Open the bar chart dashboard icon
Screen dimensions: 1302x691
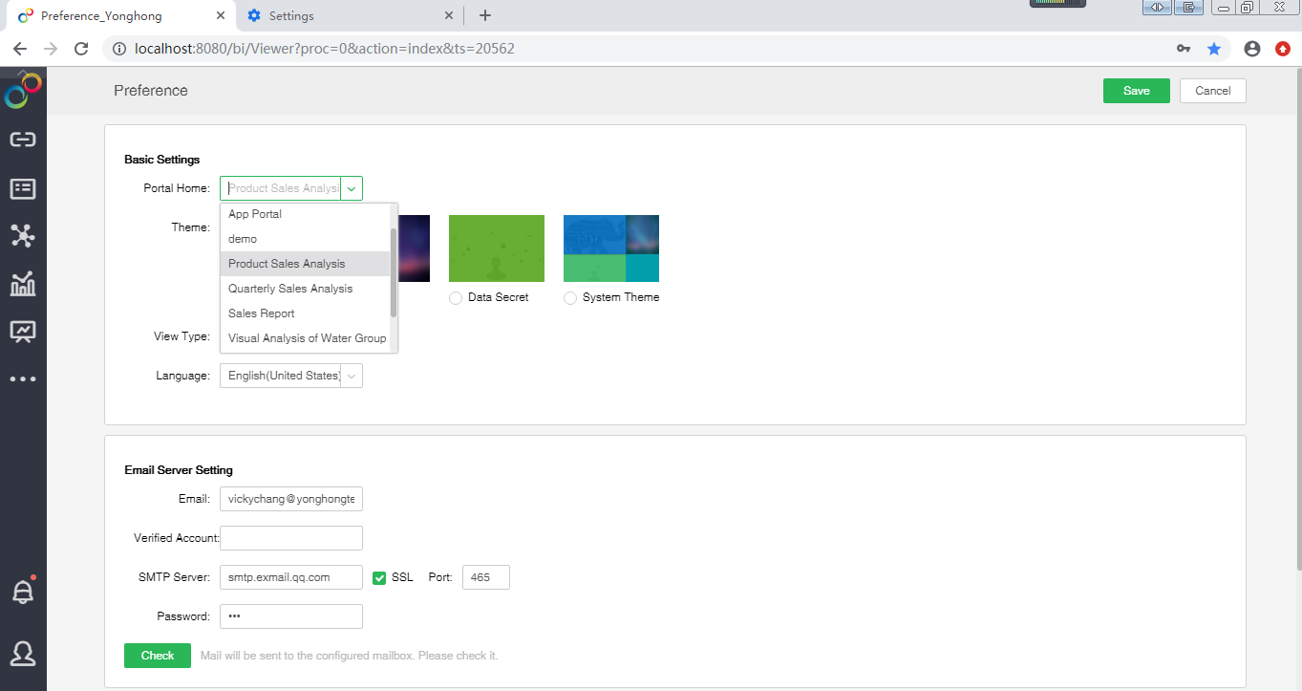[23, 284]
